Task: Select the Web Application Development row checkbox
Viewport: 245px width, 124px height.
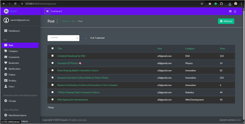Action: 53,99
